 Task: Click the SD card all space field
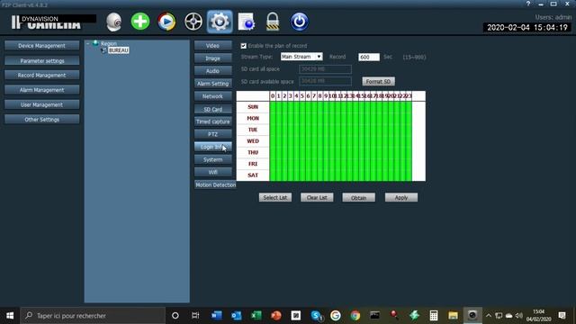pyautogui.click(x=325, y=69)
